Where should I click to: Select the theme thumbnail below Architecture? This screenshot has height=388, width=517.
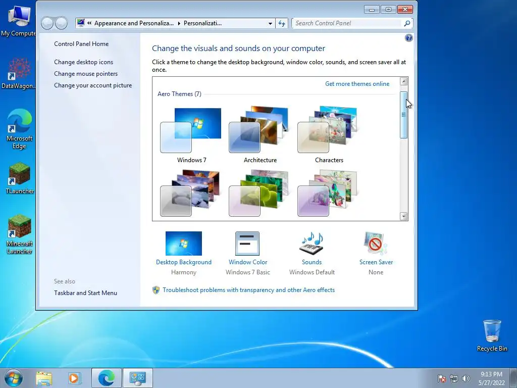click(x=259, y=193)
